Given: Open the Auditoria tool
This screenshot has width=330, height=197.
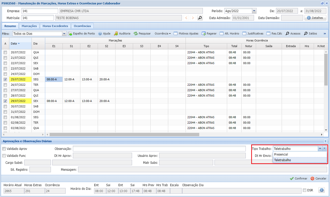Looking at the screenshot, I should pyautogui.click(x=122, y=33).
